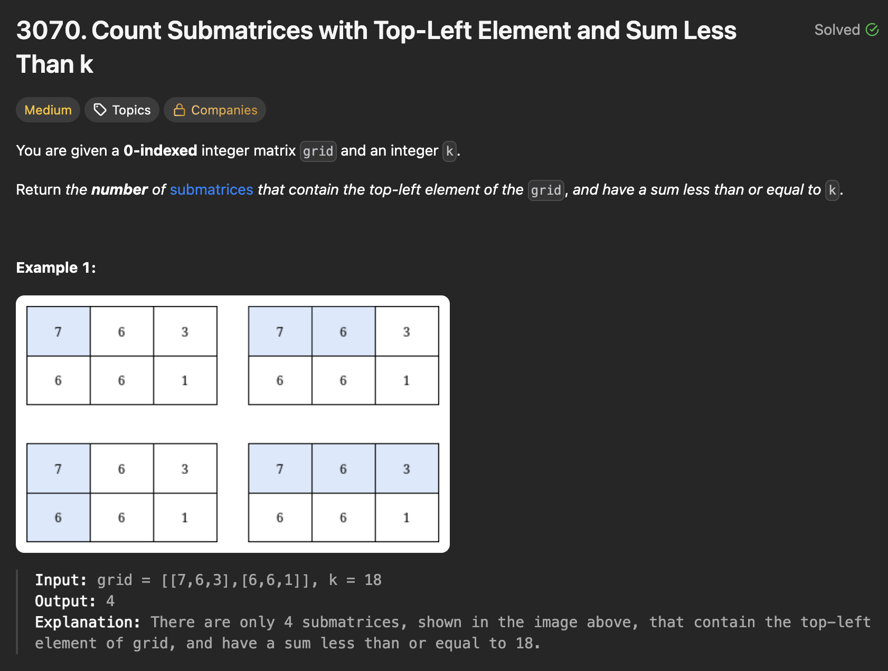Click the highlighted 6 cell in top-right grid

click(x=344, y=331)
